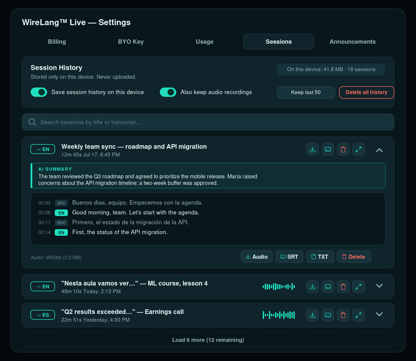Screen dimensions: 416x361
Task: Collapse the Weekly team sync session
Action: [x=379, y=150]
